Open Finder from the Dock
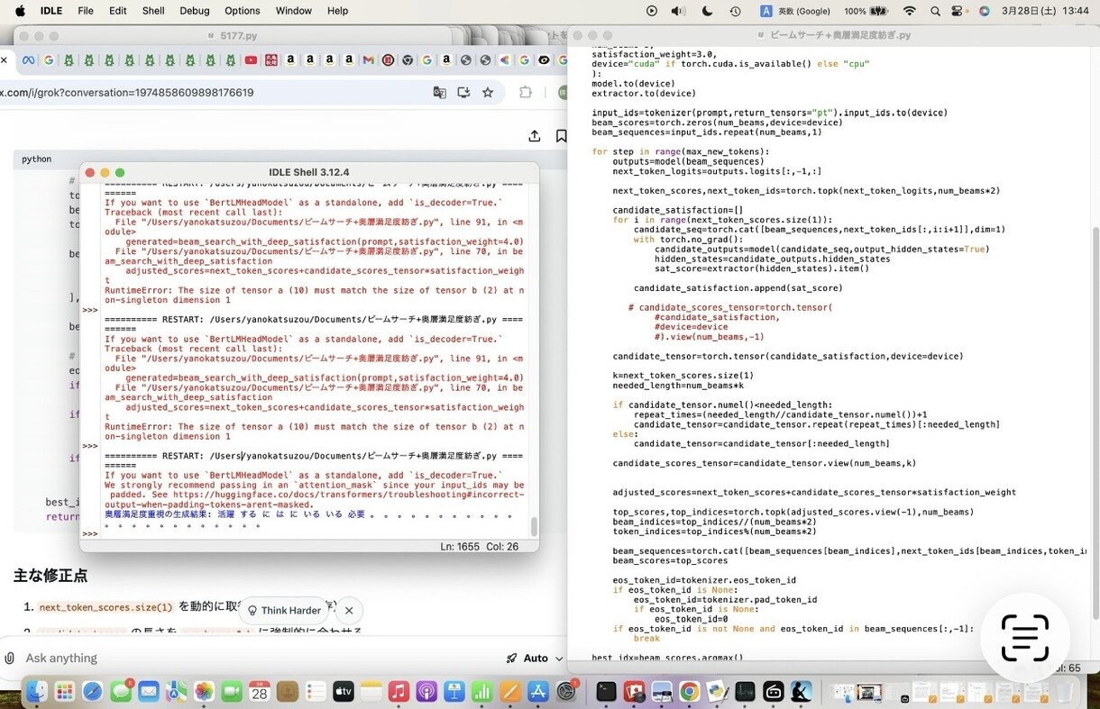Viewport: 1100px width, 709px height. point(37,691)
